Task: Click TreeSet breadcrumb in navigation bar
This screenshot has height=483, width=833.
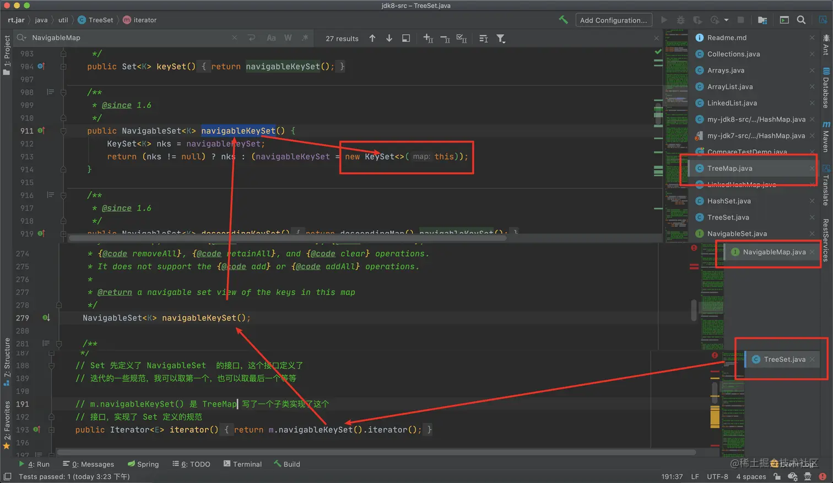Action: (96, 20)
